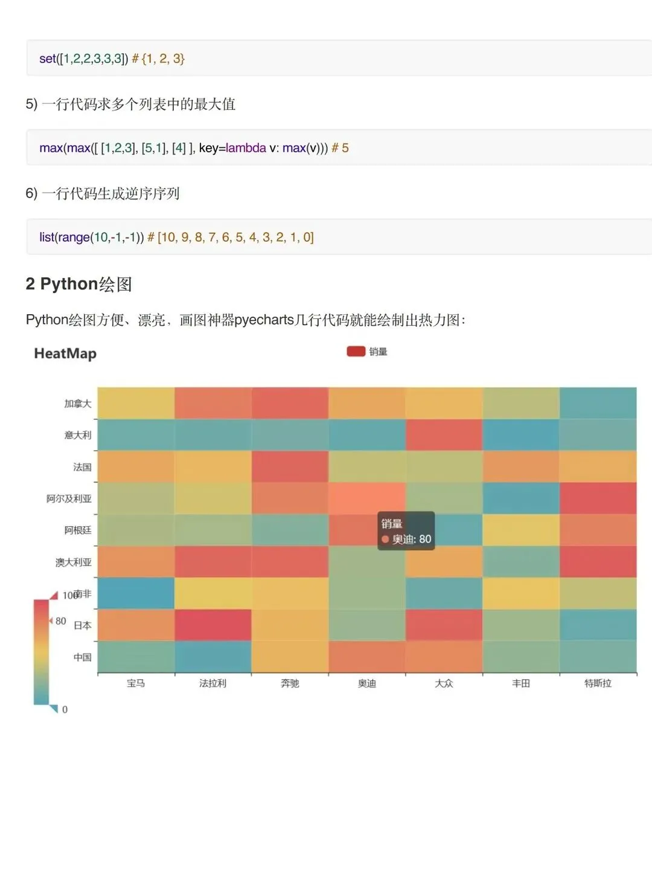Viewport: 652px width, 870px height.
Task: Click the list(range(10,-1,-1)) code block
Action: pyautogui.click(x=339, y=237)
